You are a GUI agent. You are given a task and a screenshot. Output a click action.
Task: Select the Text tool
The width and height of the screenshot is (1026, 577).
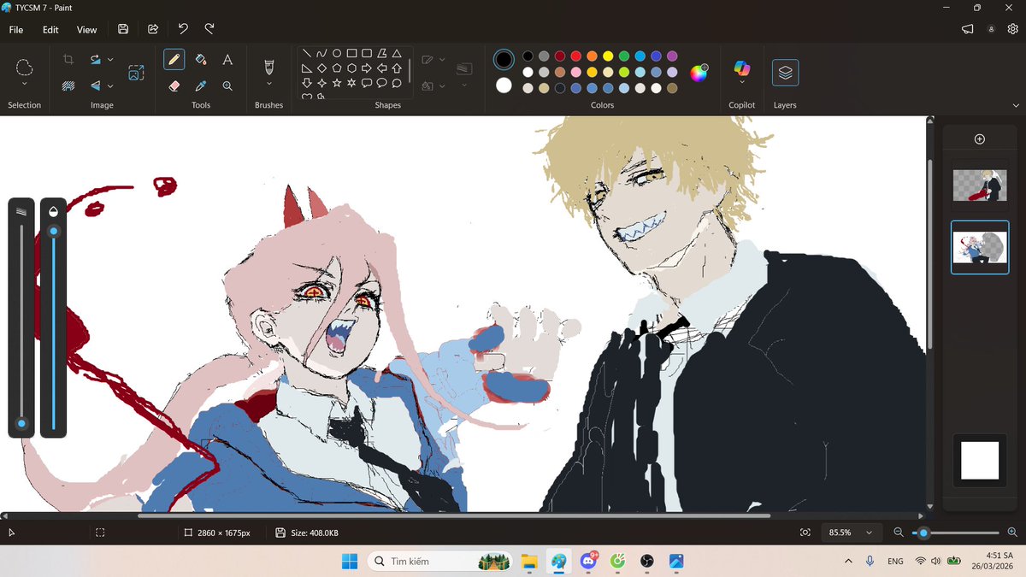(227, 60)
